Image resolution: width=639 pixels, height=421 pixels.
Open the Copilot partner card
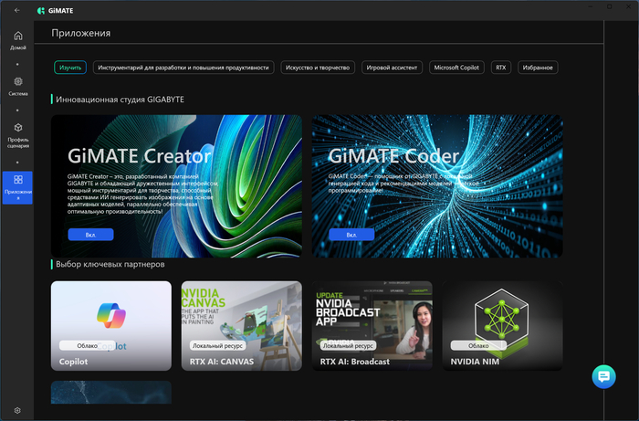pos(110,325)
